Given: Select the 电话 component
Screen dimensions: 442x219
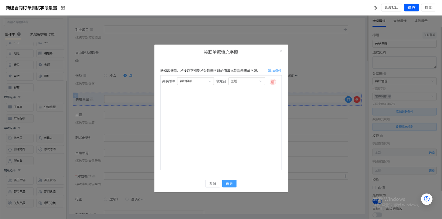Looking at the screenshot, I should click(x=20, y=76).
